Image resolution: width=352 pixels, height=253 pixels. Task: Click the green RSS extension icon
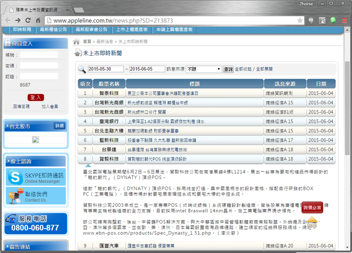333,20
